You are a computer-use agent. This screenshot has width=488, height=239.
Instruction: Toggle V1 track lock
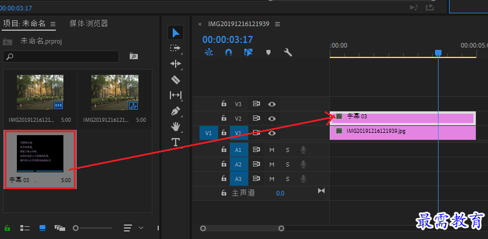coord(223,133)
